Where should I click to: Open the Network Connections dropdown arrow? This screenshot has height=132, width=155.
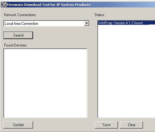pyautogui.click(x=87, y=23)
